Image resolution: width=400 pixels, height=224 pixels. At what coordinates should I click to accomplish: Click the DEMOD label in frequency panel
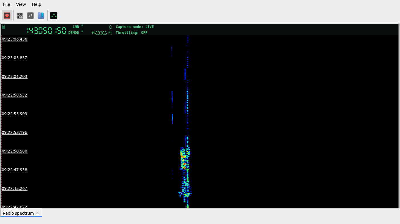click(x=74, y=33)
